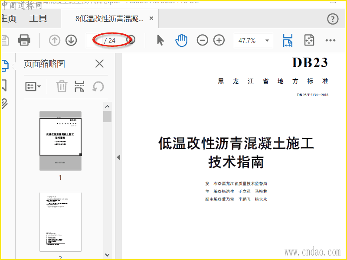The image size is (347, 260).
Task: Activate the hand pan tool
Action: 181,40
